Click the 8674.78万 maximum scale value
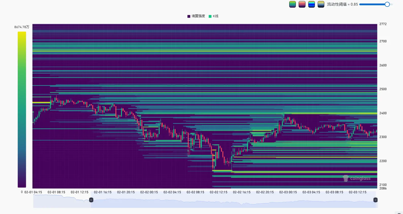 click(x=22, y=27)
